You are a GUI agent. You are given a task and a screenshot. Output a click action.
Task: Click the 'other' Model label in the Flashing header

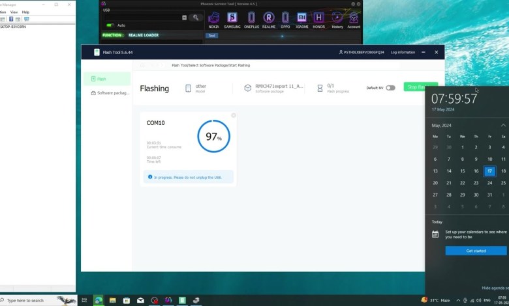(x=200, y=86)
